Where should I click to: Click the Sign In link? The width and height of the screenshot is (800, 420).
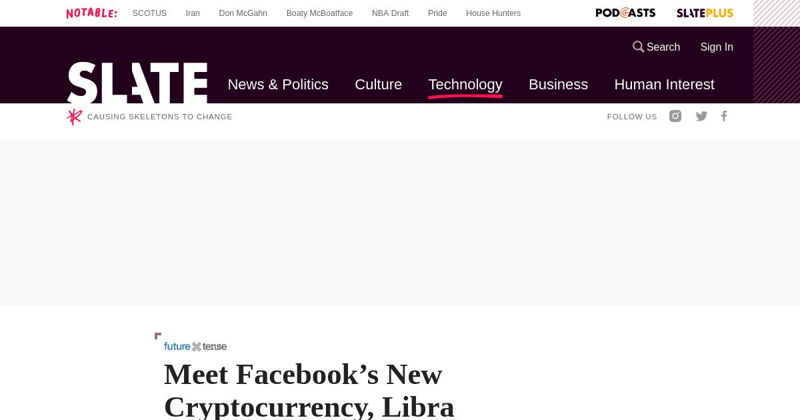point(717,47)
